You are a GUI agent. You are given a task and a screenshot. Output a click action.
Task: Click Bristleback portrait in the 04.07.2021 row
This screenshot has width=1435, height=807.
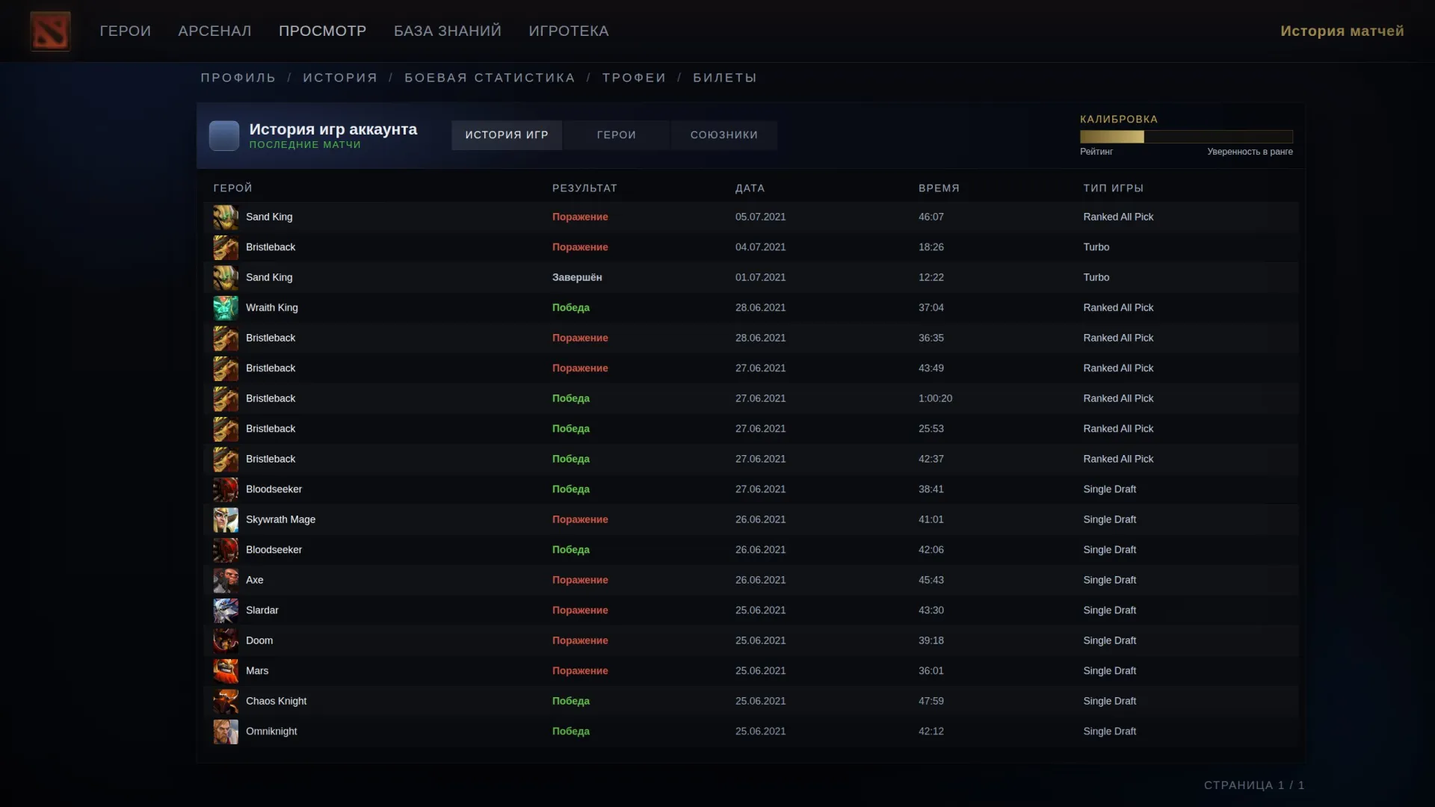226,247
